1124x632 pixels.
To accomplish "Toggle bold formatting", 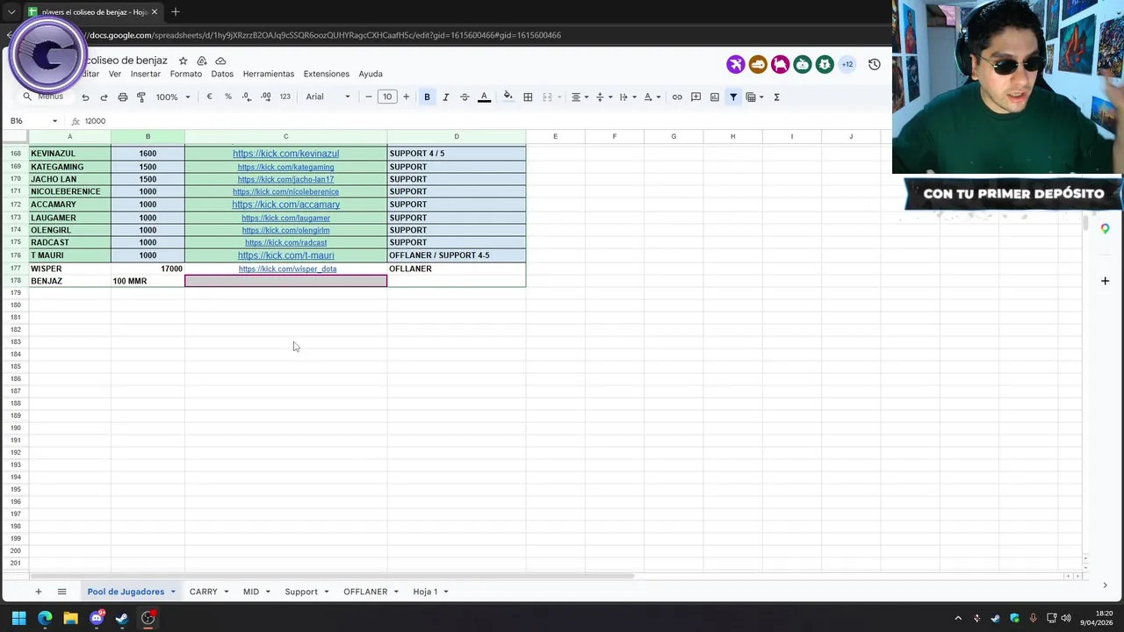I will pyautogui.click(x=427, y=97).
